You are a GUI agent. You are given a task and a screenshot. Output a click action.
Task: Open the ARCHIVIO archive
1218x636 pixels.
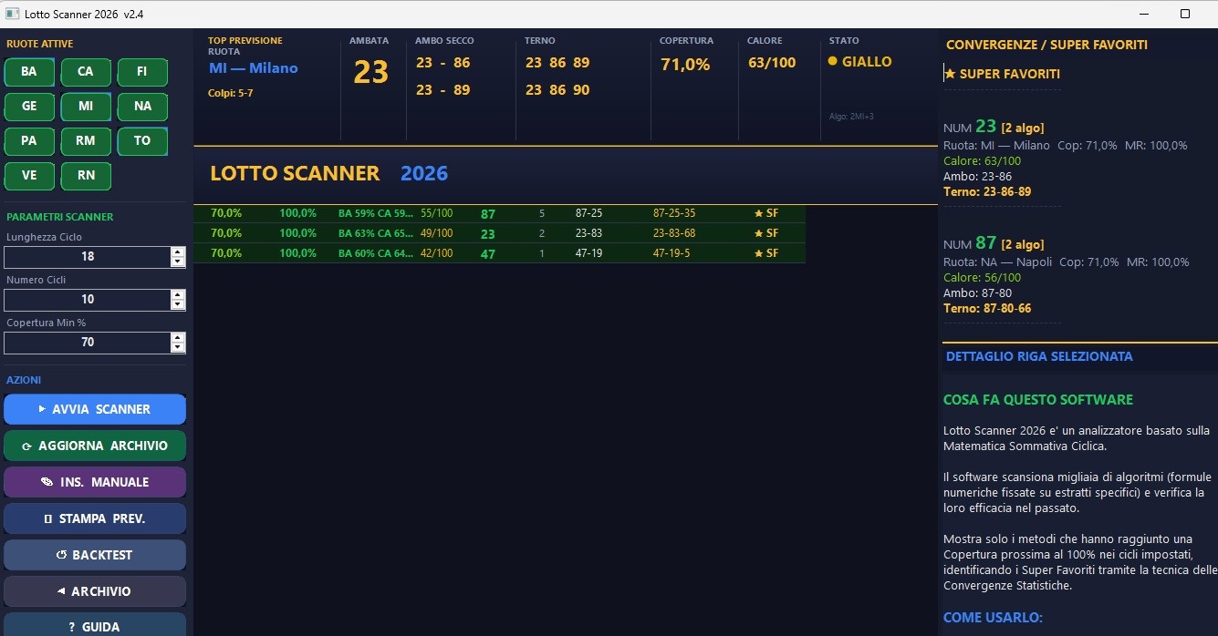[x=95, y=591]
